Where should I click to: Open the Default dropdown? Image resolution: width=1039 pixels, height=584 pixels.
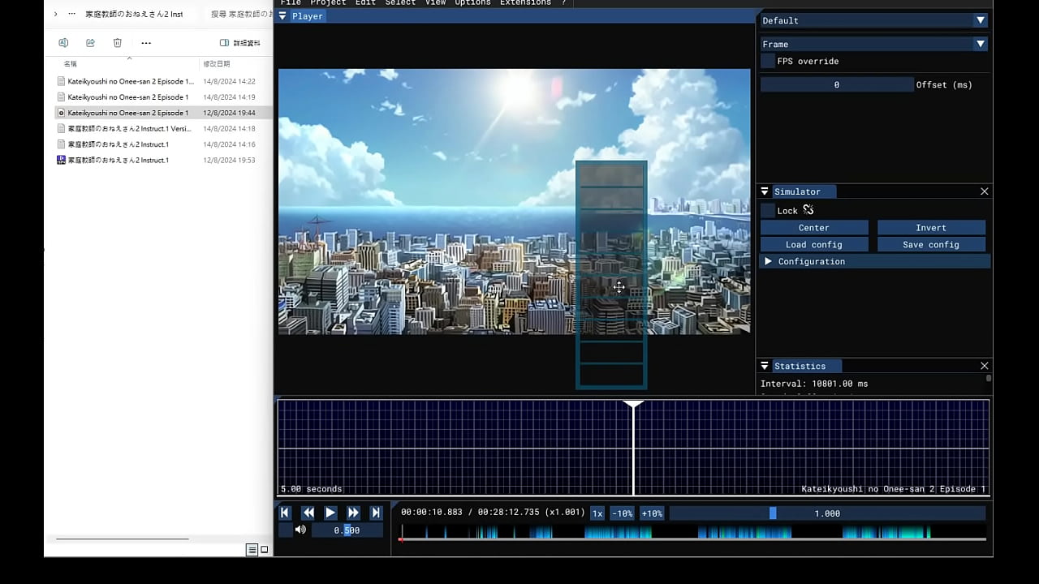click(873, 20)
